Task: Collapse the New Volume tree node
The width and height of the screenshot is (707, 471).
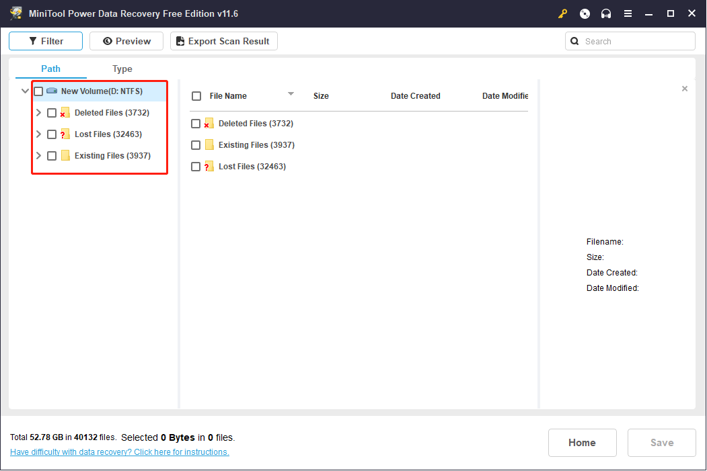Action: coord(25,91)
